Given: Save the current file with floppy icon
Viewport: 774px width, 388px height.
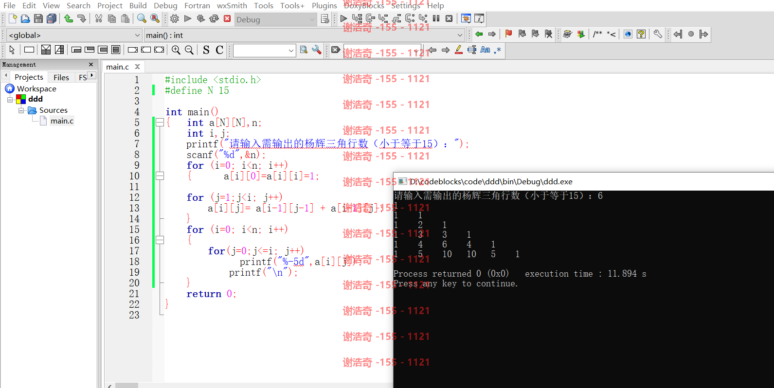Looking at the screenshot, I should (x=38, y=18).
